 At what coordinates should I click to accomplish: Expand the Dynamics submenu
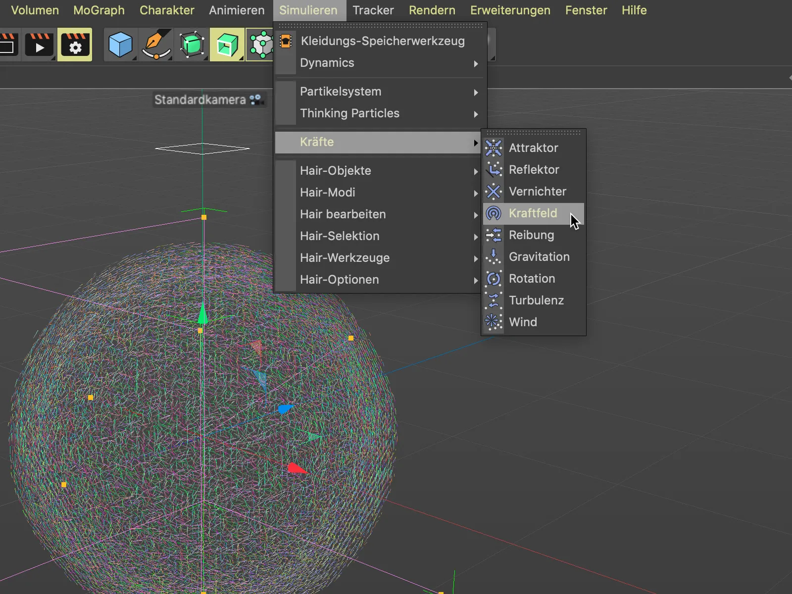pyautogui.click(x=380, y=63)
